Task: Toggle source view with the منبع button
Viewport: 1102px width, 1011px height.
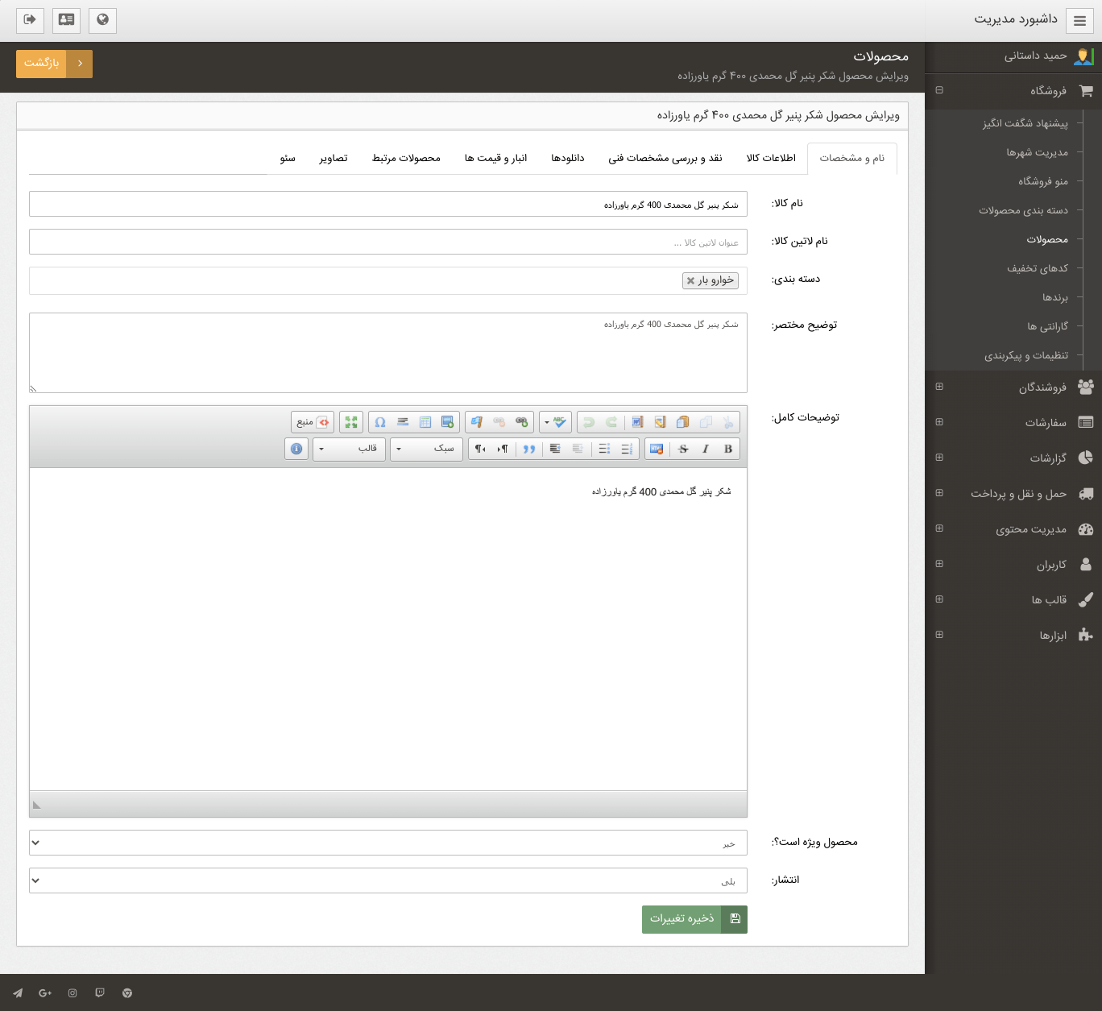Action: pos(313,422)
